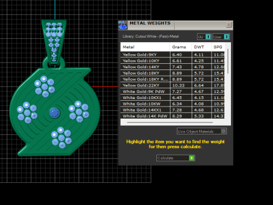Click the green arrow on Calculate
The height and width of the screenshot is (205, 273).
click(192, 158)
